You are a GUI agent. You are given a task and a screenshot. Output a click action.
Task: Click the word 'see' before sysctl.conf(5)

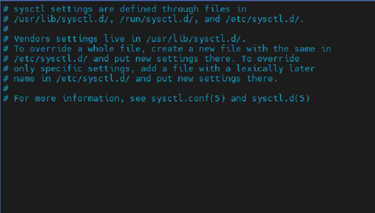(x=138, y=99)
